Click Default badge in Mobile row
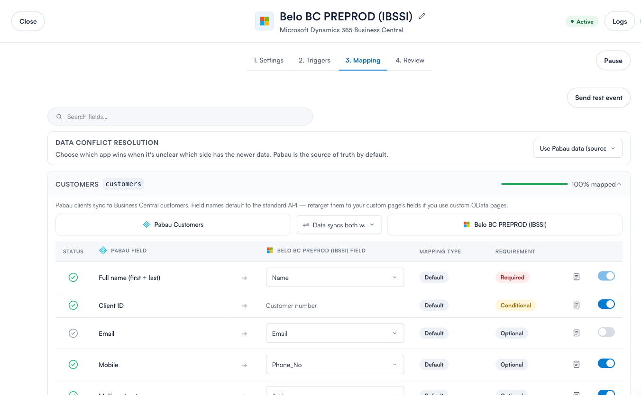Image resolution: width=641 pixels, height=395 pixels. (x=434, y=365)
